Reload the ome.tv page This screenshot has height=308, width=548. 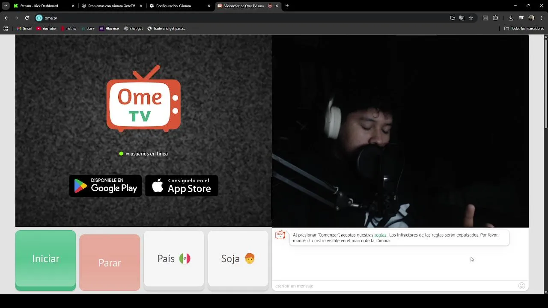(27, 18)
